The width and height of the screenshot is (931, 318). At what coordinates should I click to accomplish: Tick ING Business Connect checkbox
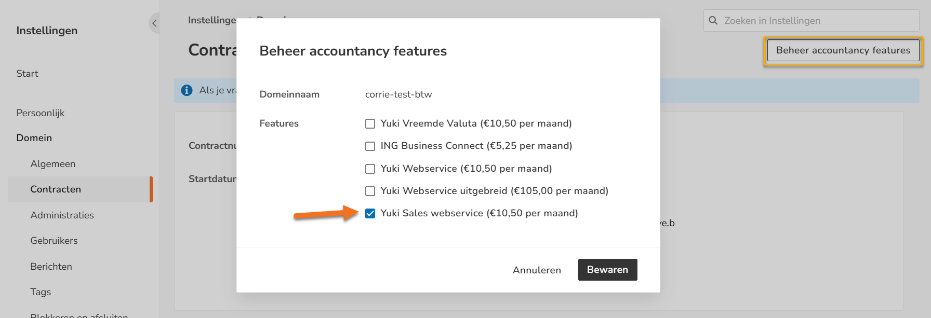point(370,146)
